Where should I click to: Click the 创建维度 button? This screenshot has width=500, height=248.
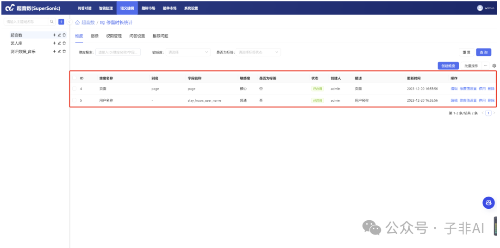pos(448,66)
